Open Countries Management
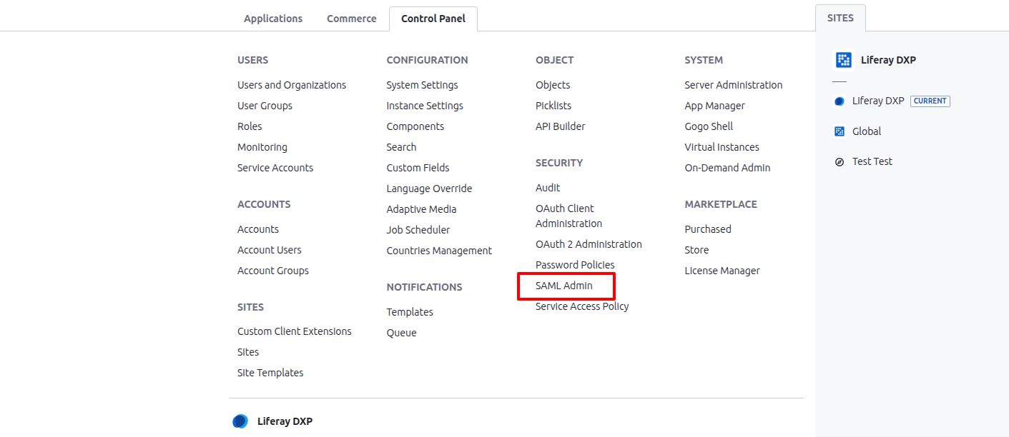 [x=439, y=251]
